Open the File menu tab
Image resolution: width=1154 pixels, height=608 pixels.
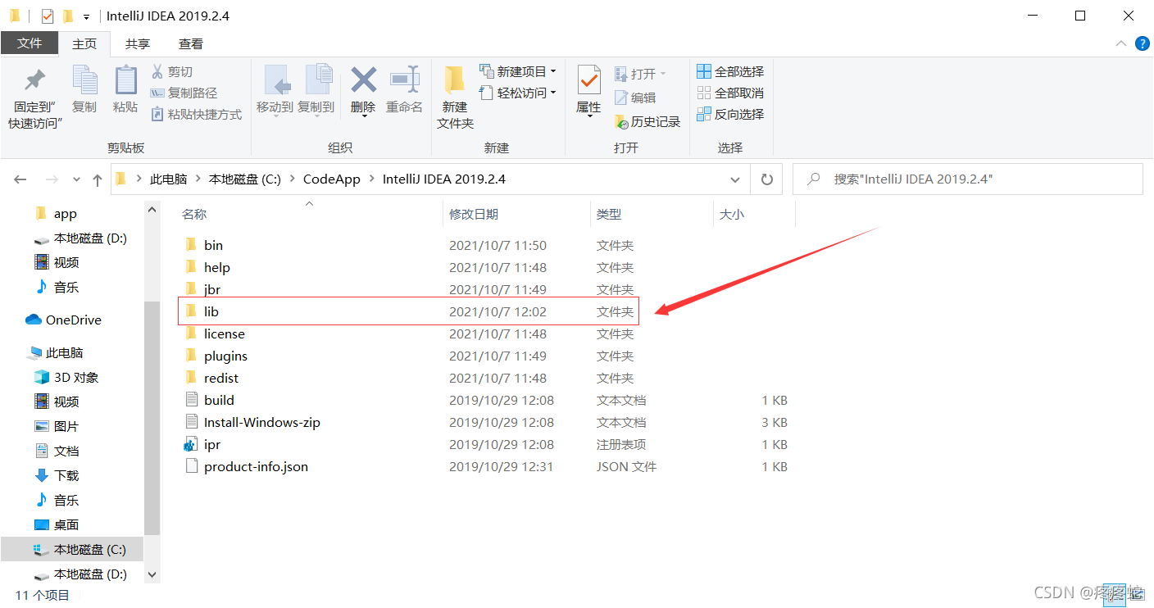point(30,43)
